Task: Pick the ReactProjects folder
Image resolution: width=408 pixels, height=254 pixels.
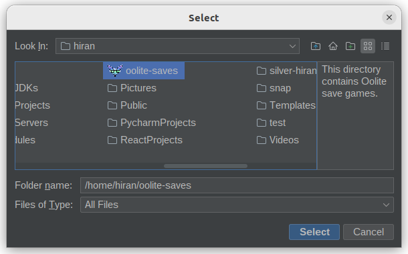Action: pos(145,140)
